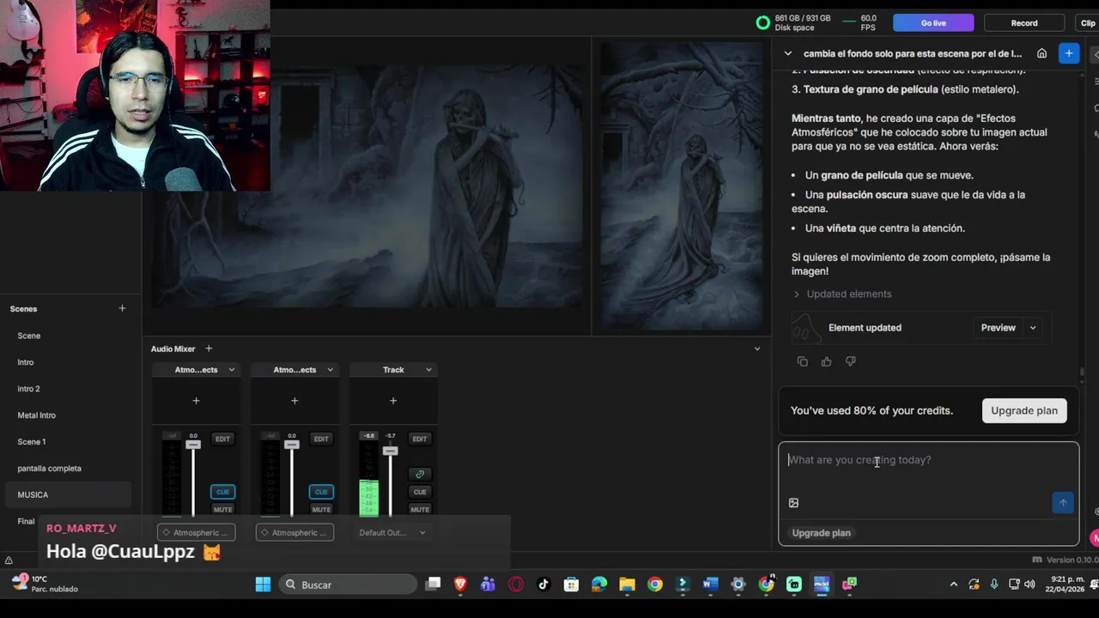
Task: Adjust first Atmo...ects volume fader
Action: point(193,445)
